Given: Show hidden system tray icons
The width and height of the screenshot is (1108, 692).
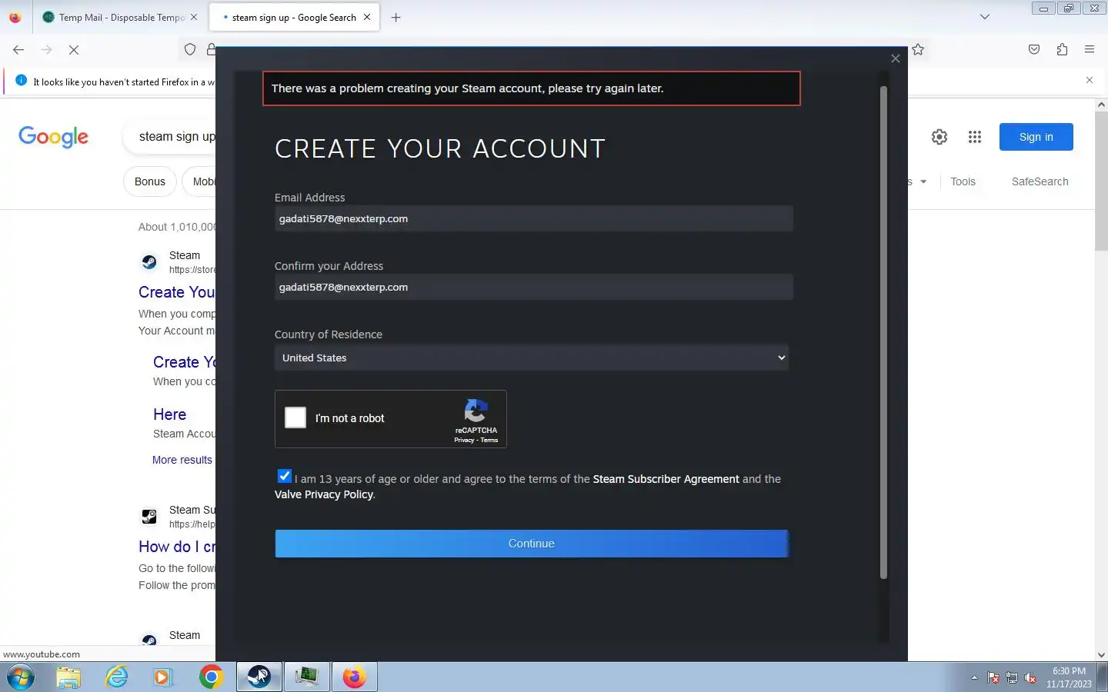Looking at the screenshot, I should pos(974,677).
